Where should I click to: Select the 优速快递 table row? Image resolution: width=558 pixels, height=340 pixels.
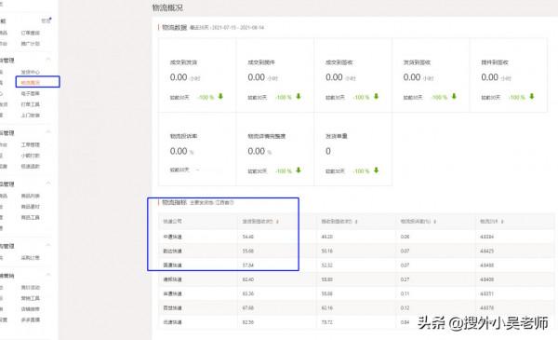tap(356, 322)
